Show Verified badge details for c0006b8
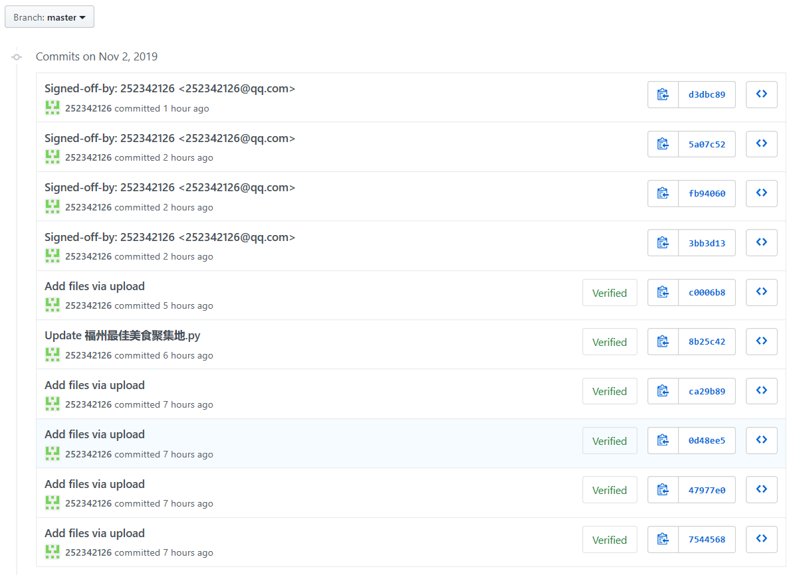 tap(610, 293)
